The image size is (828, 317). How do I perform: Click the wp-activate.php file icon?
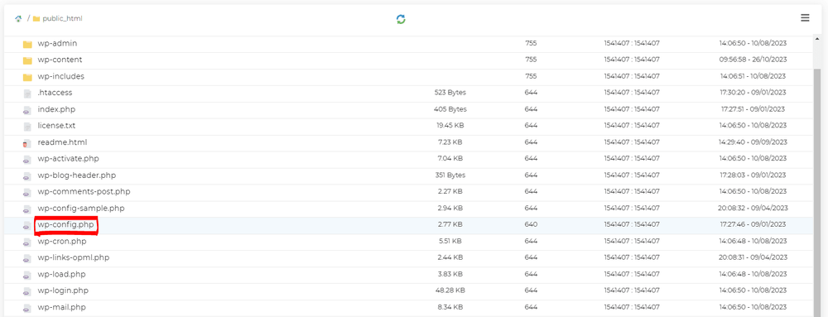point(27,159)
